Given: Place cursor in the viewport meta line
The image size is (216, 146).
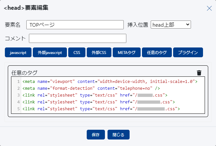Looking at the screenshot, I should (x=110, y=81).
